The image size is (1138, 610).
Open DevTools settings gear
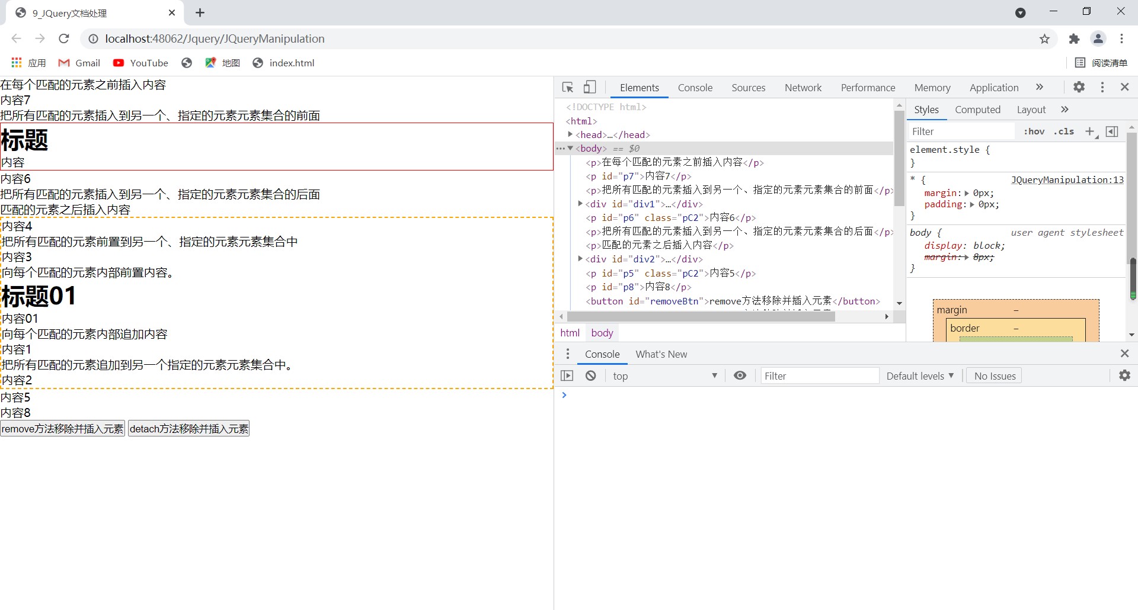(x=1079, y=87)
